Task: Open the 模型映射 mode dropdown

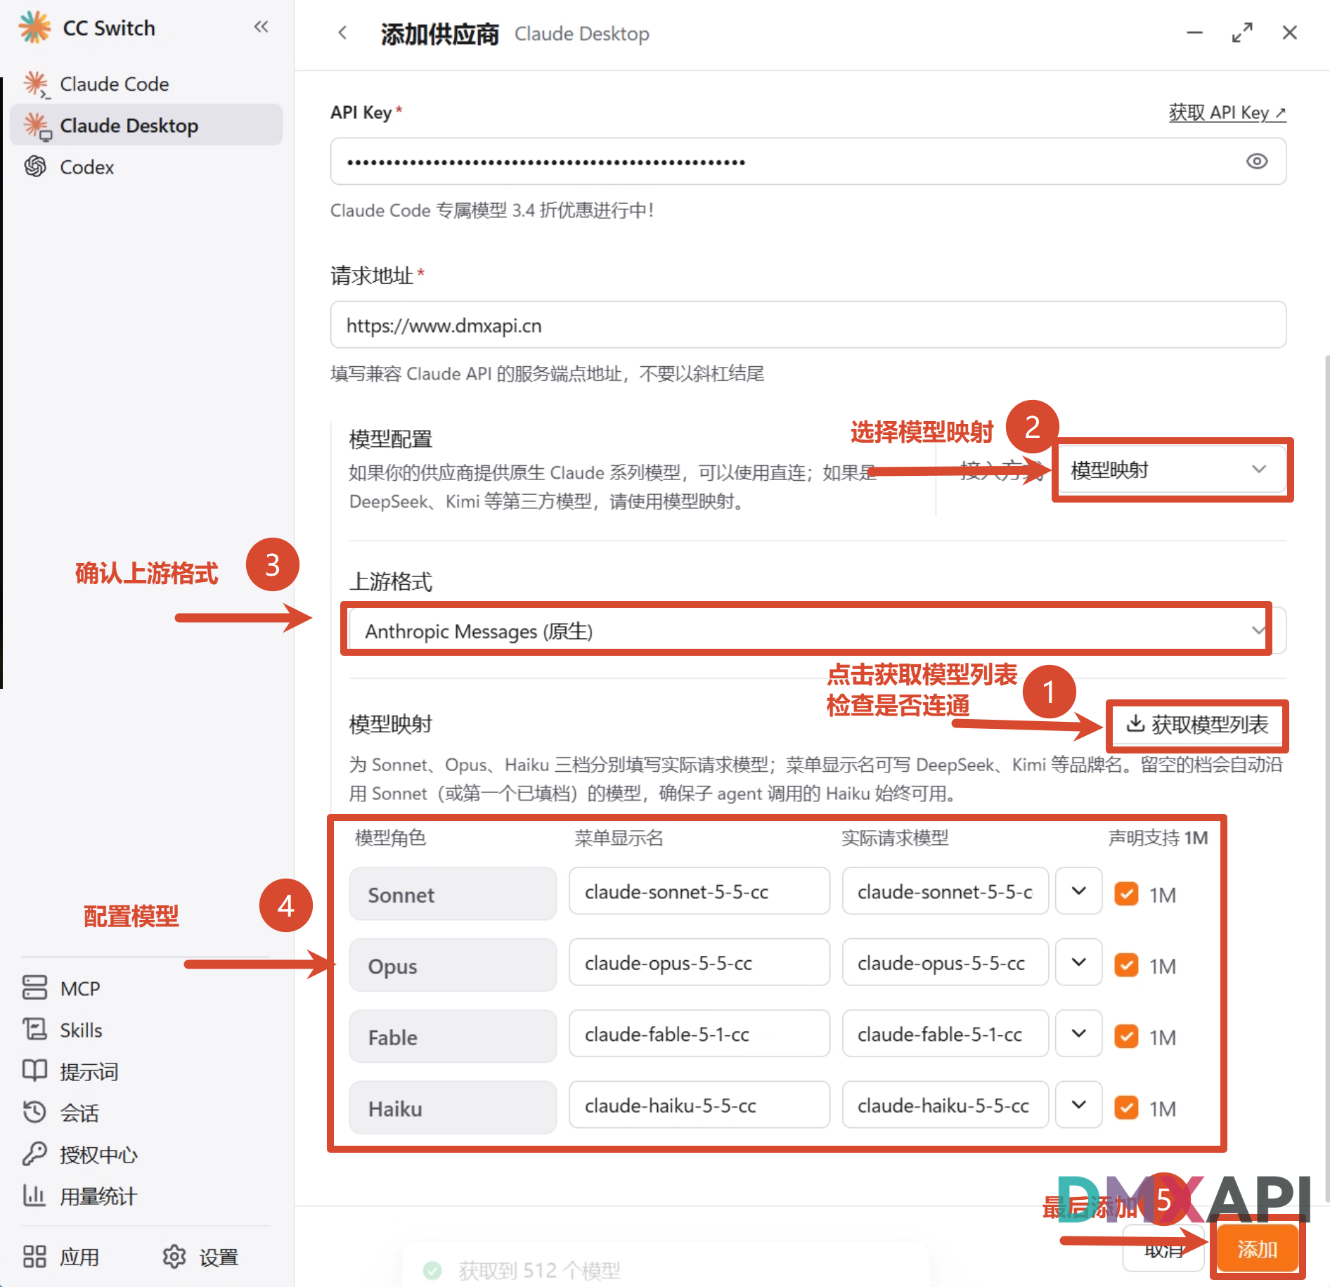Action: point(1172,470)
